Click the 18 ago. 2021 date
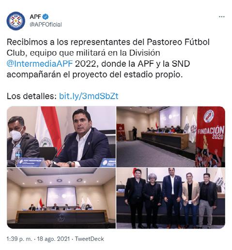The width and height of the screenshot is (232, 250). pos(53,239)
